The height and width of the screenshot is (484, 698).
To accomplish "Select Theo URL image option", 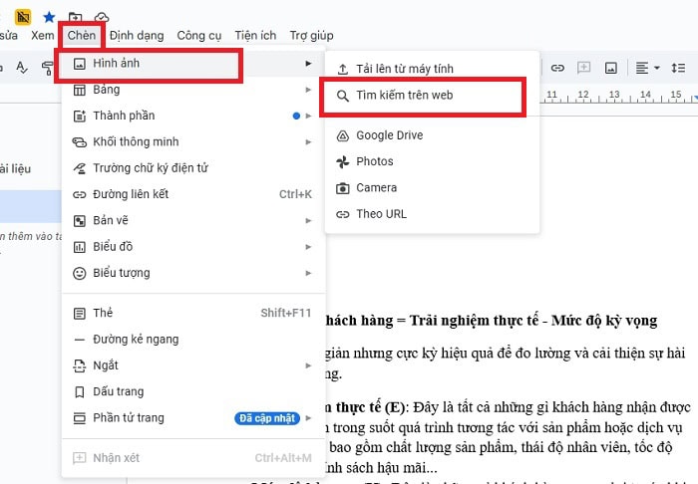I will click(x=381, y=213).
